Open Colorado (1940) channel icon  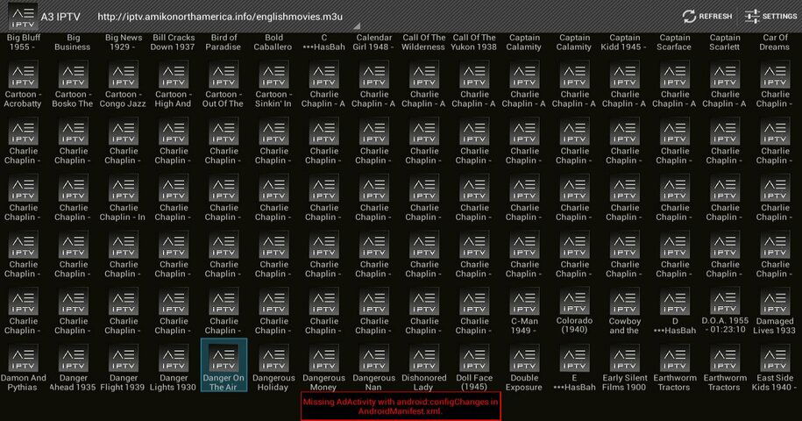(574, 302)
